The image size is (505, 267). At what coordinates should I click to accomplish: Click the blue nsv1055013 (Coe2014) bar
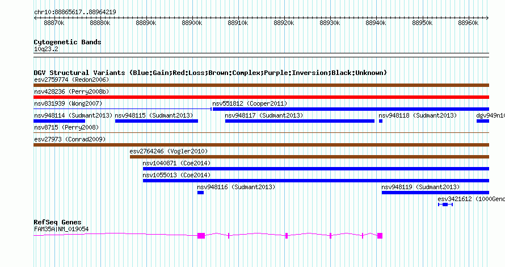coord(316,181)
